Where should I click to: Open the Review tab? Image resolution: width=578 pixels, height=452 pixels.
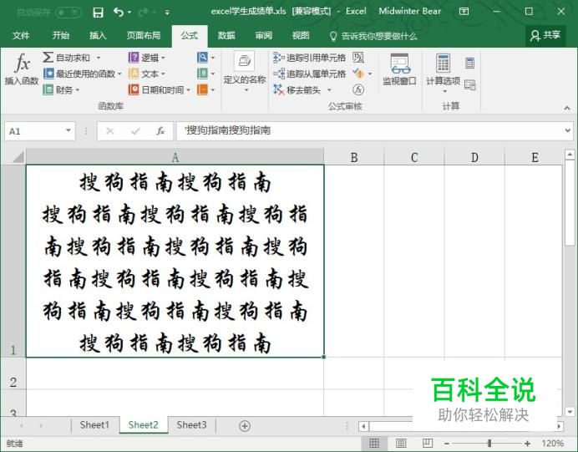point(264,35)
